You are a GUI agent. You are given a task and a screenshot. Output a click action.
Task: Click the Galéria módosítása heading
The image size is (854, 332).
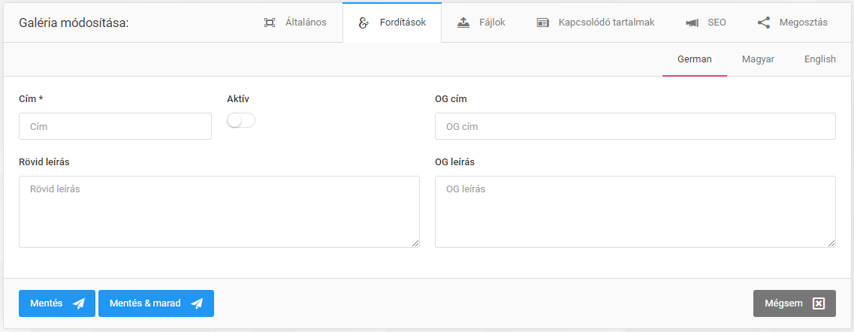[x=74, y=23]
